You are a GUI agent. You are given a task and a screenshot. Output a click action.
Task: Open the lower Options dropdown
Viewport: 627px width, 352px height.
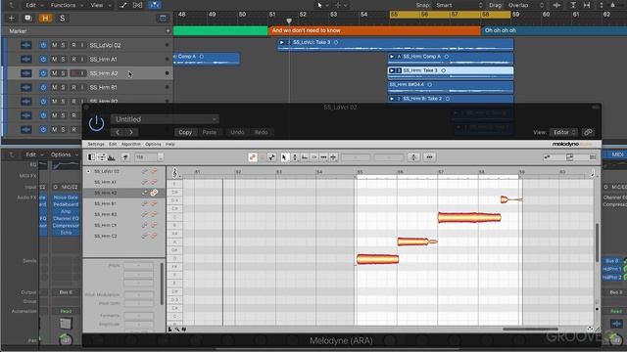pos(64,154)
